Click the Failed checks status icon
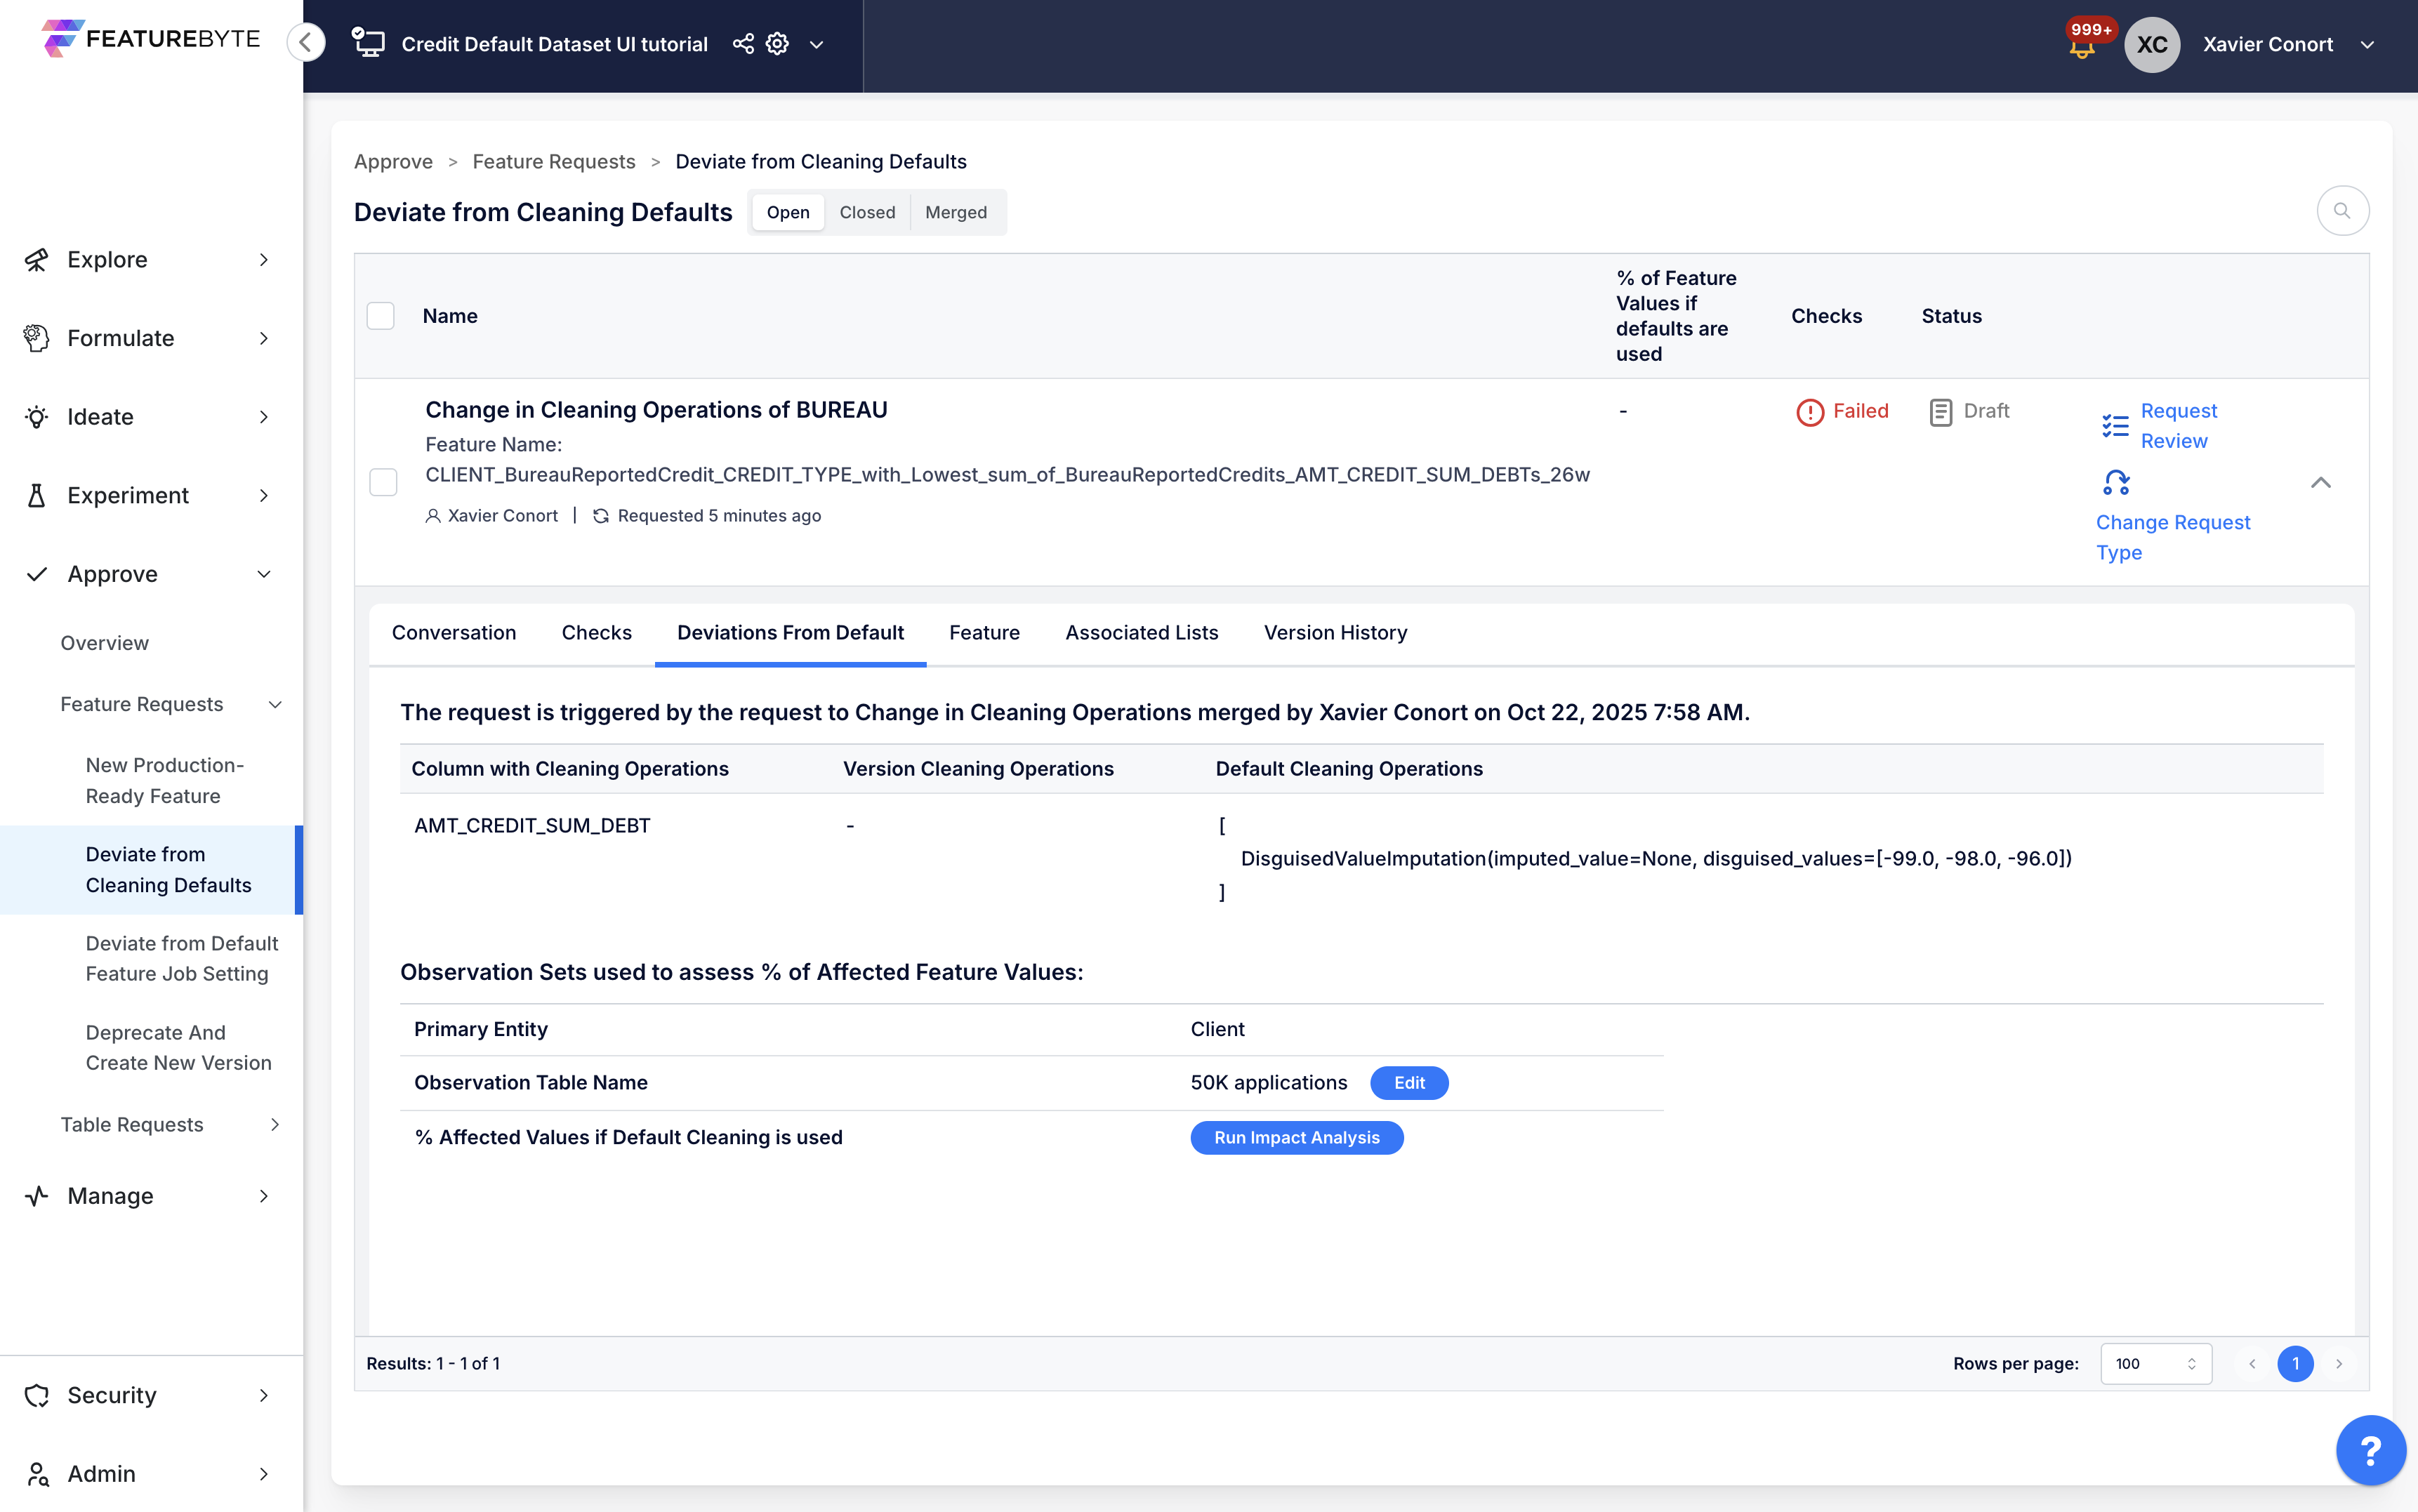 pos(1810,412)
